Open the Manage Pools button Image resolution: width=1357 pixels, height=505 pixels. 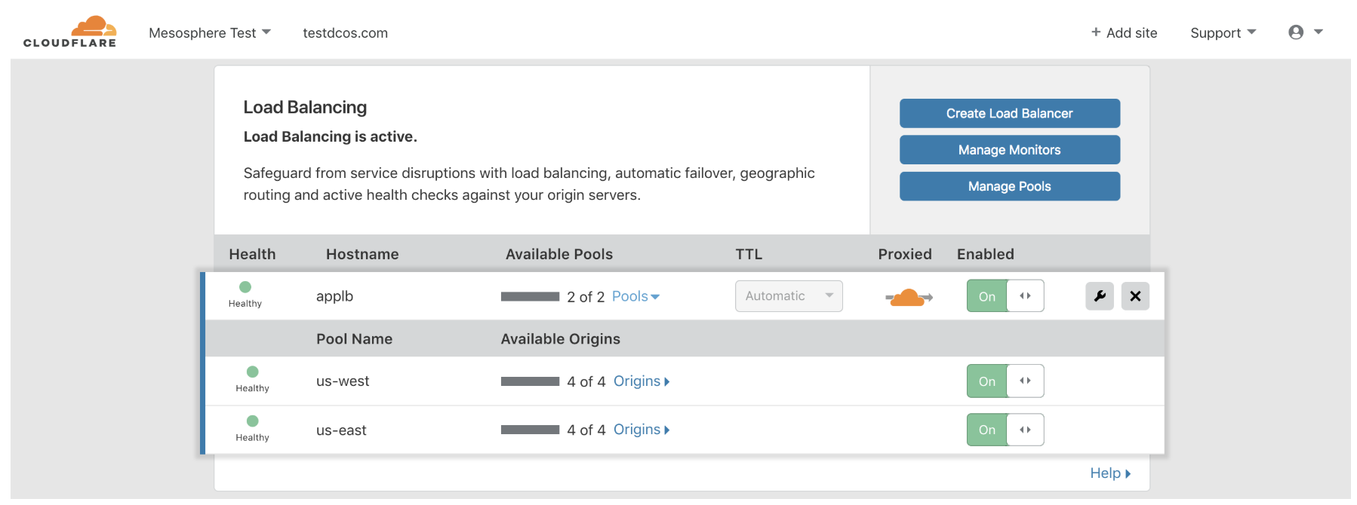coord(1009,186)
